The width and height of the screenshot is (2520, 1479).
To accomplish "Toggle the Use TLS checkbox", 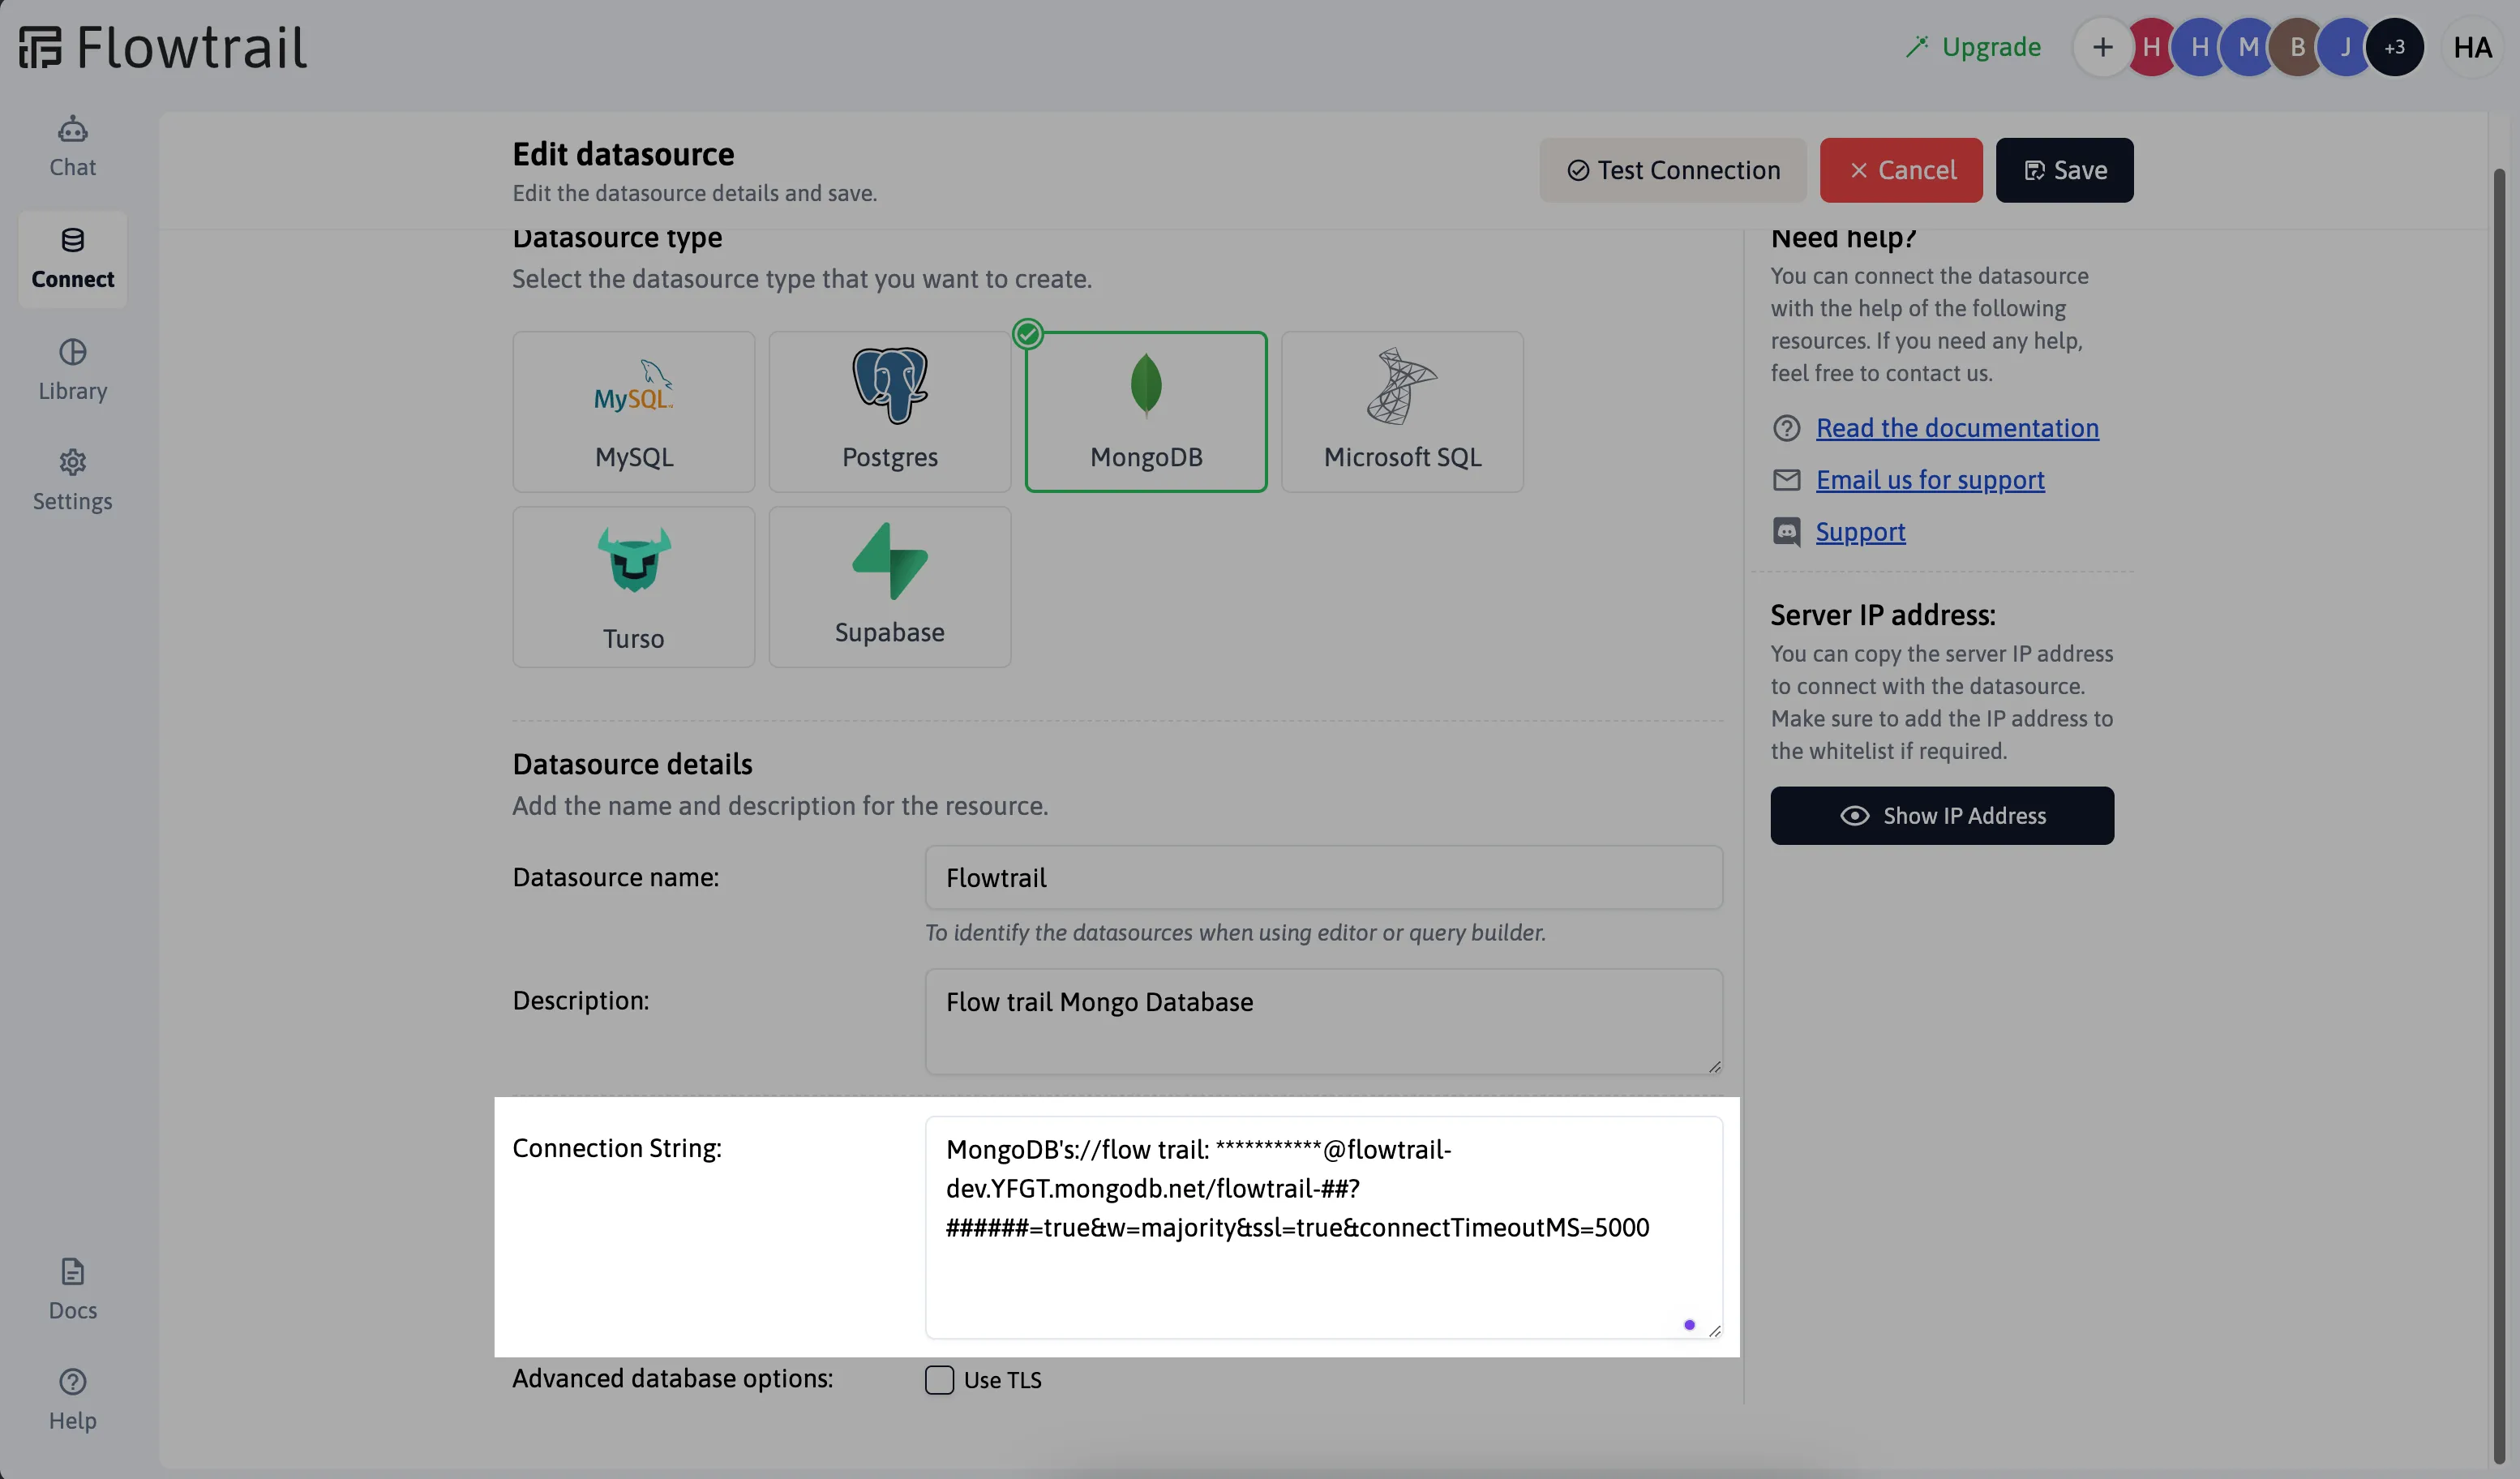I will pyautogui.click(x=939, y=1380).
